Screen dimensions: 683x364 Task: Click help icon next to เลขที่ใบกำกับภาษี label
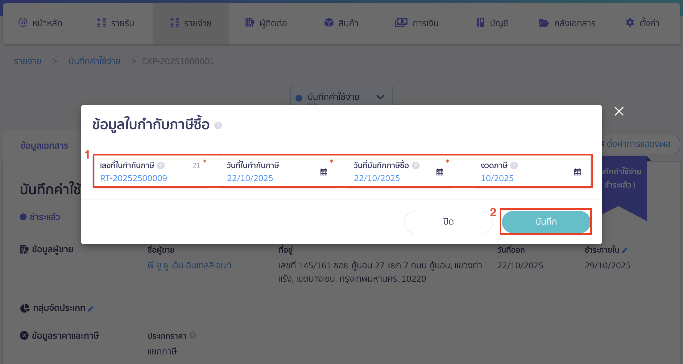[x=161, y=165]
